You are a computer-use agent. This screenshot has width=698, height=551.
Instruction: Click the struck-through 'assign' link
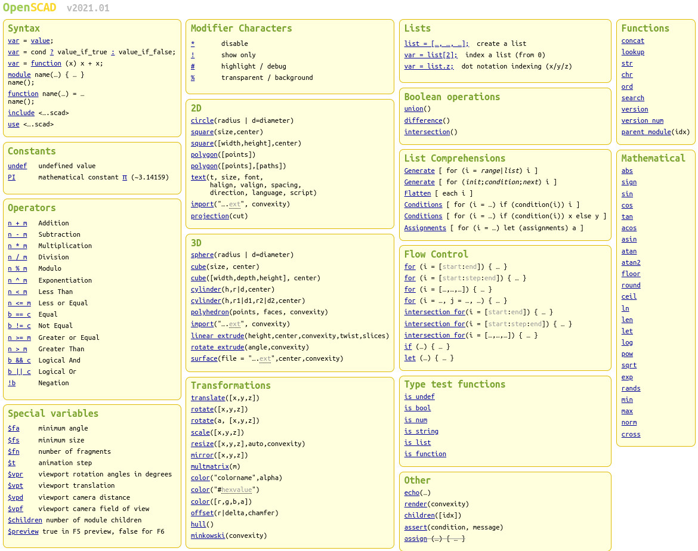tap(415, 539)
